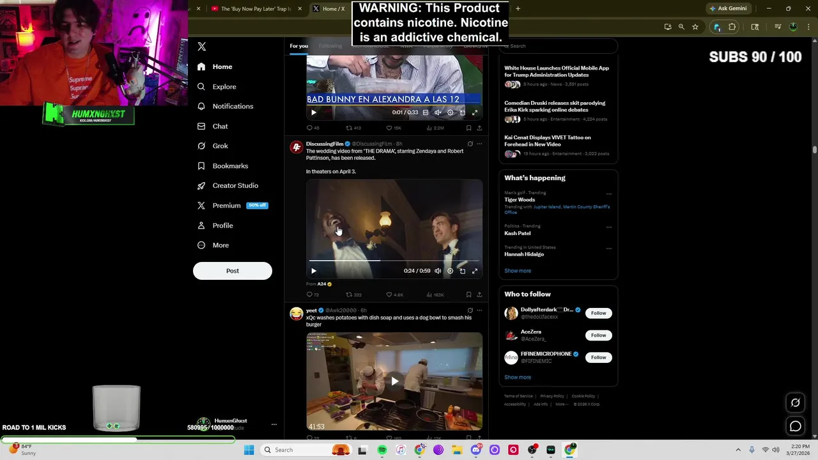Open options for Tiger Woods trend
Viewport: 818px width, 460px height.
point(608,194)
